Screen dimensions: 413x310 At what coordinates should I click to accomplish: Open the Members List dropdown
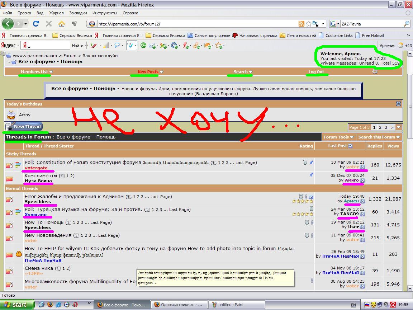point(36,72)
